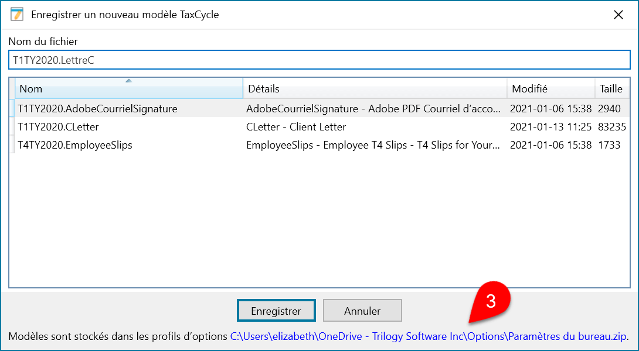Click the AdobeCourrielSignature details cell
639x351 pixels.
[373, 109]
